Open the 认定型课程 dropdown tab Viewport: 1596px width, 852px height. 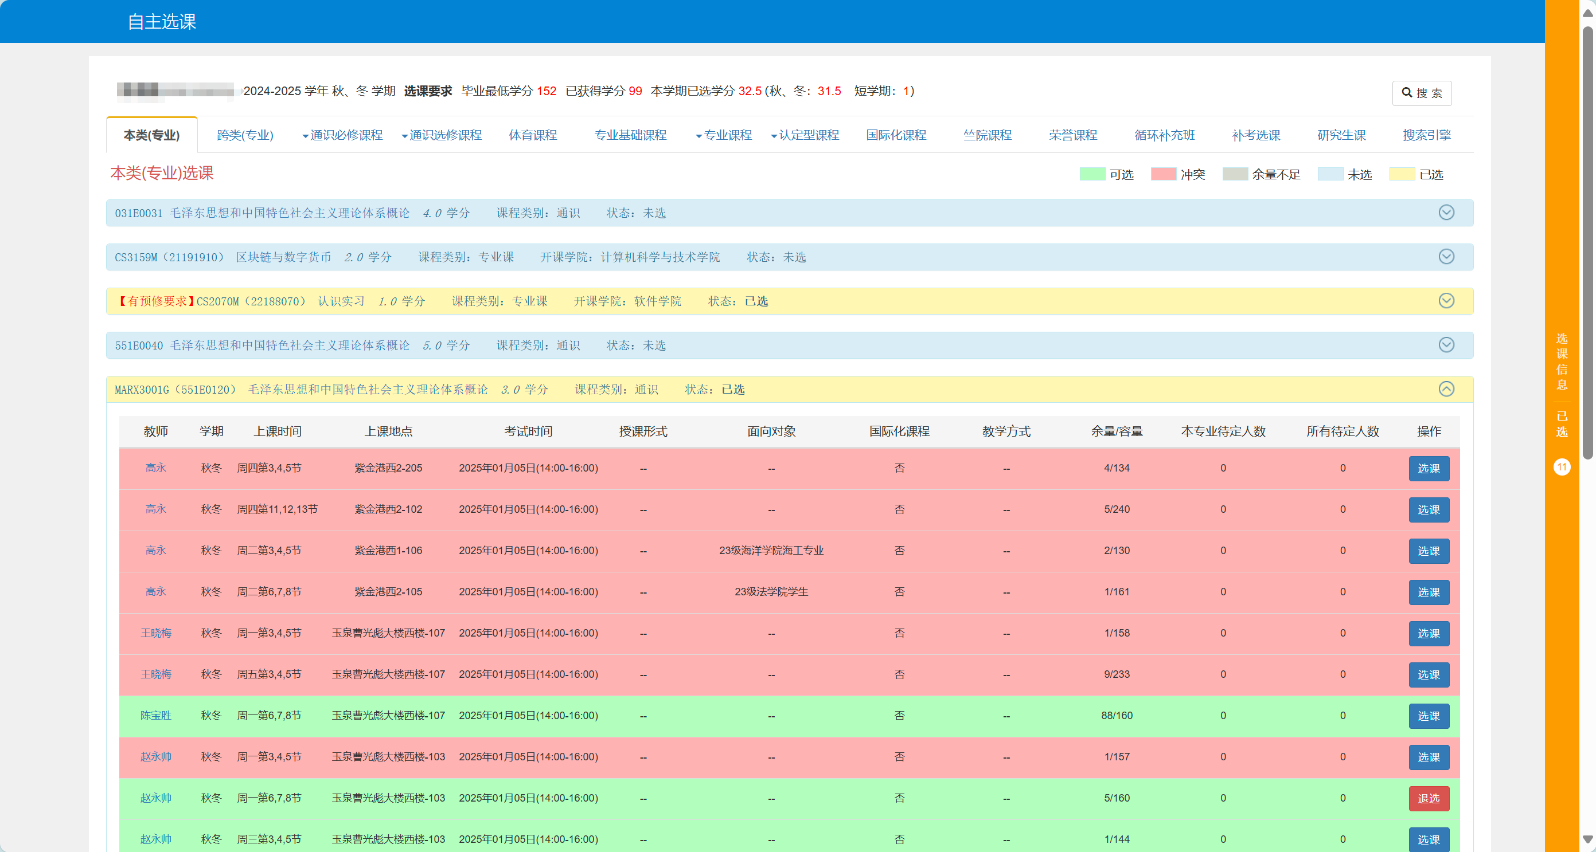click(805, 135)
